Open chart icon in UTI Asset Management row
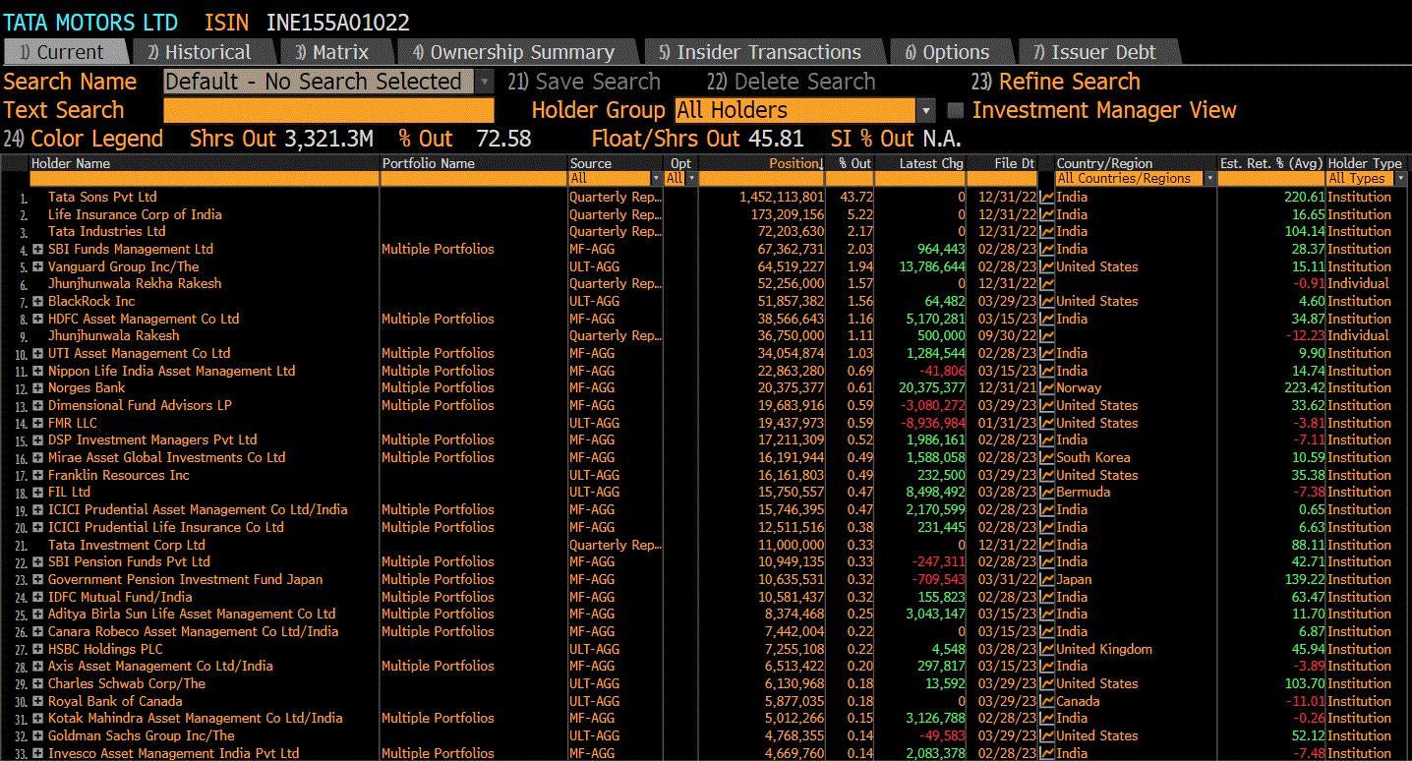Image resolution: width=1412 pixels, height=761 pixels. tap(1047, 353)
